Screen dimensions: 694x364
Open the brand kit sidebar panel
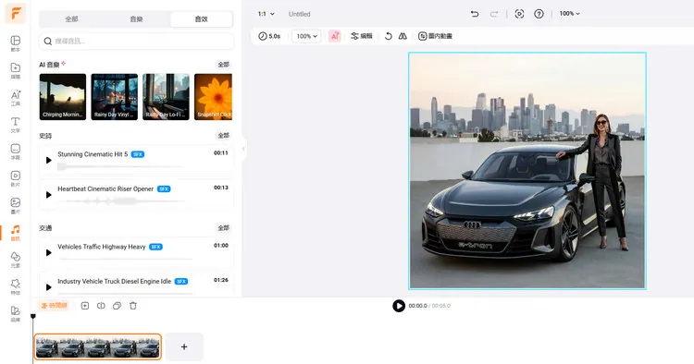(15, 313)
